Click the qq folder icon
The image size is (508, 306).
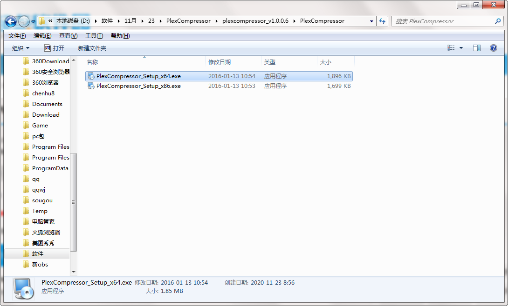26,179
